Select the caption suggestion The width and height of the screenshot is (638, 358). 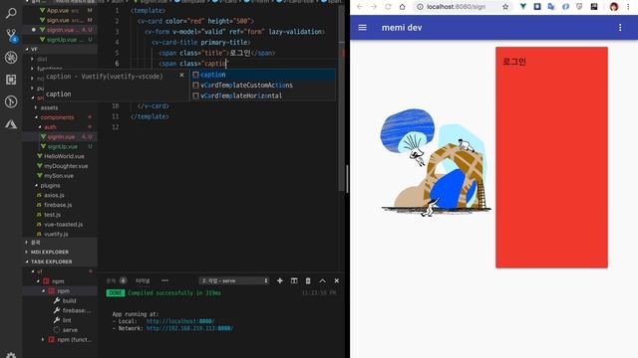pyautogui.click(x=263, y=75)
